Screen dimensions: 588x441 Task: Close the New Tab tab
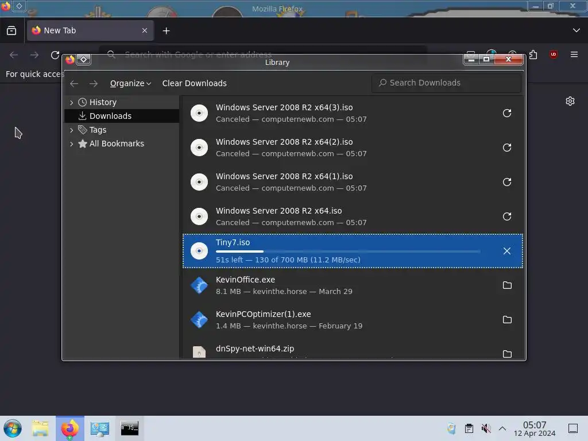[x=145, y=30]
